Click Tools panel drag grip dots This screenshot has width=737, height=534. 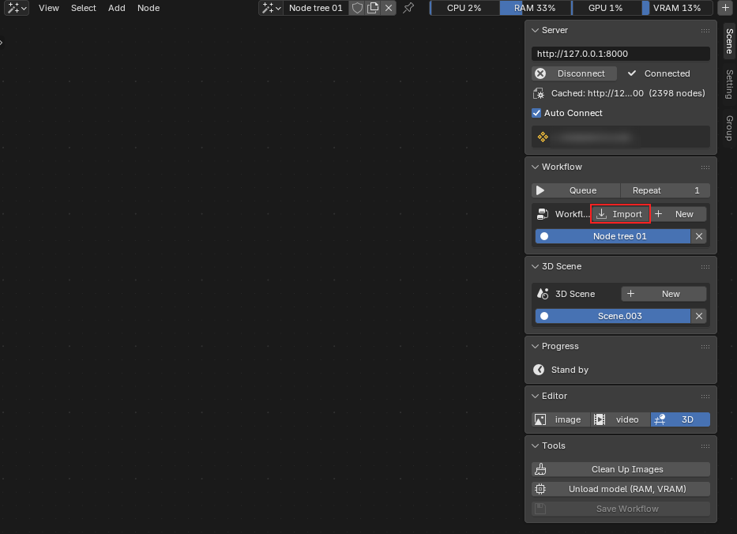click(x=705, y=446)
